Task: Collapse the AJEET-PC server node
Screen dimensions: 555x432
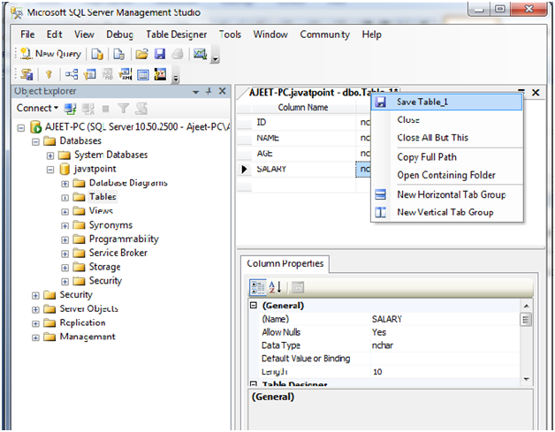Action: tap(21, 127)
